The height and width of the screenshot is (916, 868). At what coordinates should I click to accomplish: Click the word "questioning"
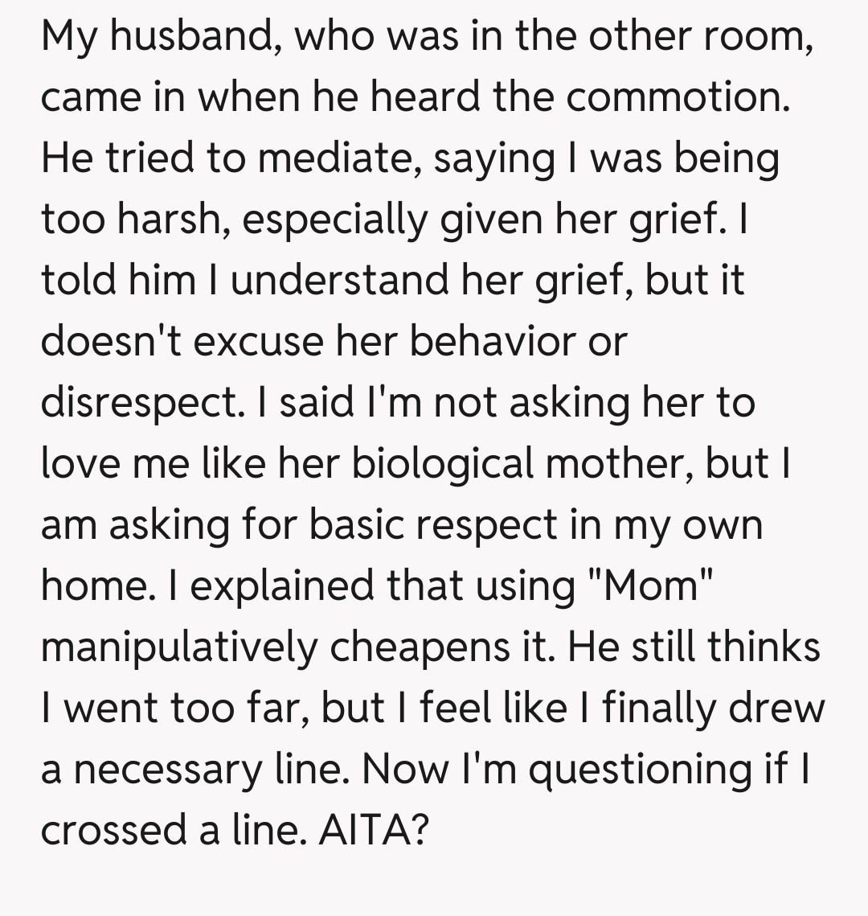[644, 770]
